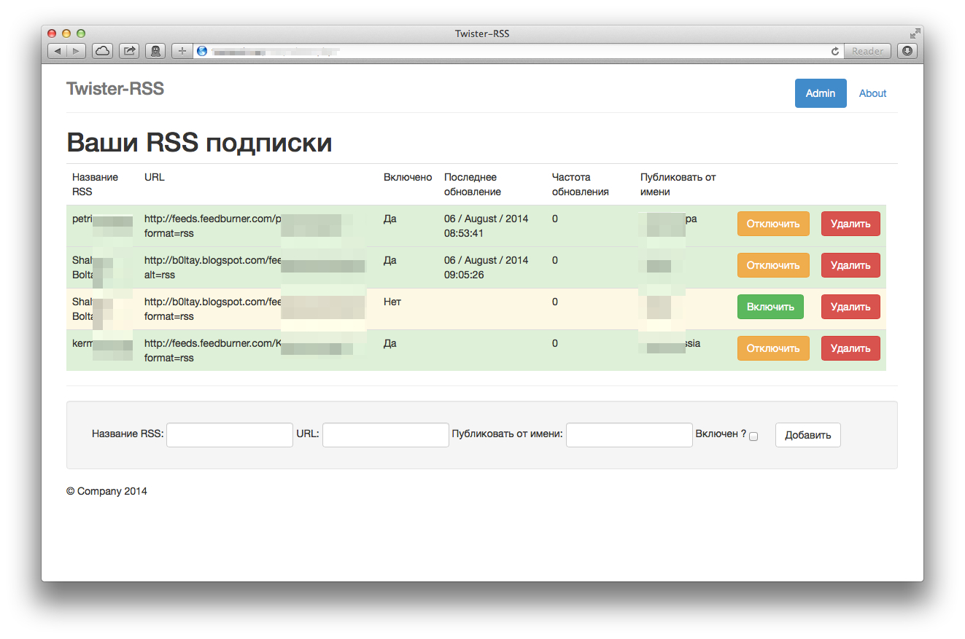Click the plus add-bookmark button
This screenshot has width=965, height=639.
coord(182,51)
